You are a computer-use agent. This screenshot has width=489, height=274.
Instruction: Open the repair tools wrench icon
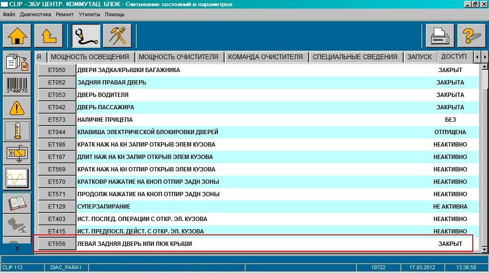(x=117, y=36)
